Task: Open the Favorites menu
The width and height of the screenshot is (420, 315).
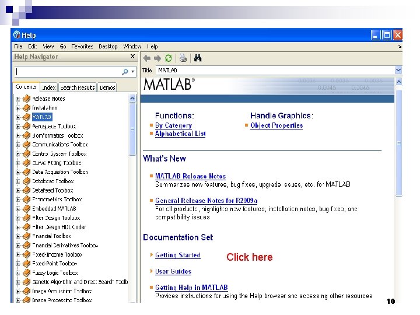Action: point(82,46)
